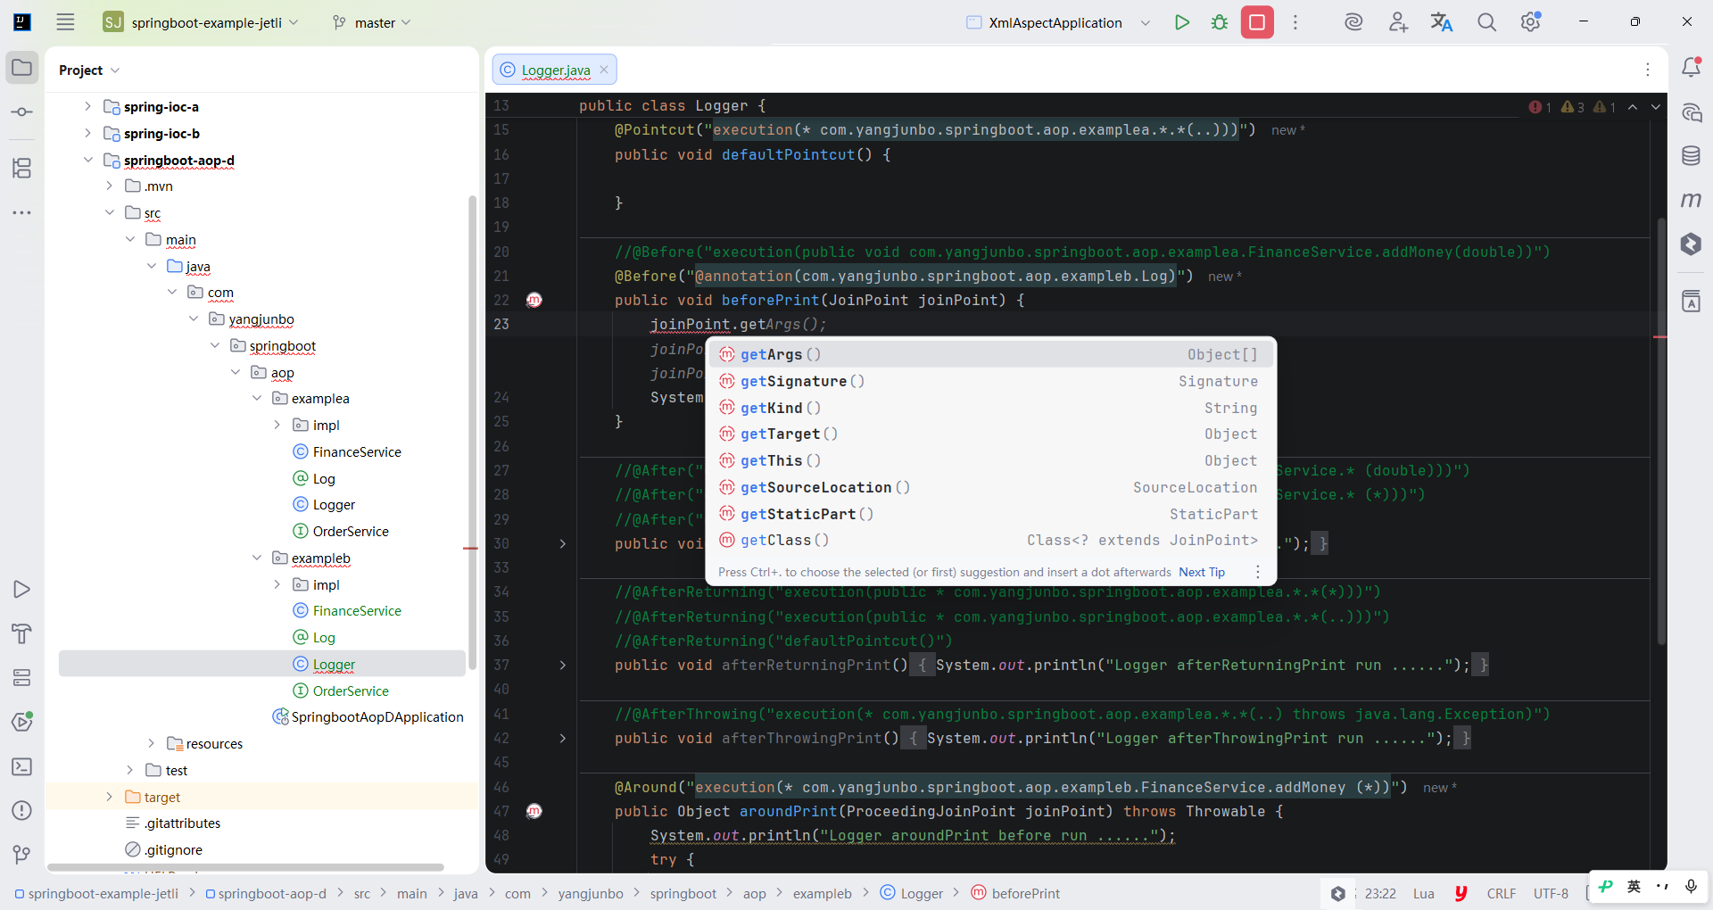This screenshot has width=1713, height=910.
Task: Open the Commit tool window
Action: (x=22, y=112)
